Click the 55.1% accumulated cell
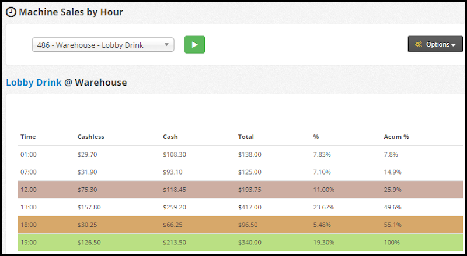The width and height of the screenshot is (467, 256). (x=392, y=225)
